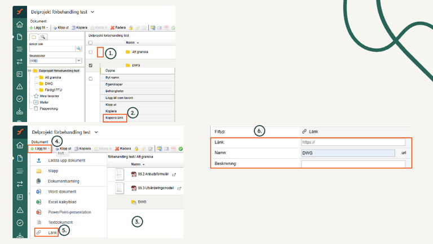Viewport: 433px width, 244px height.
Task: Tick the checkbox for Att granska row
Action: coord(90,53)
